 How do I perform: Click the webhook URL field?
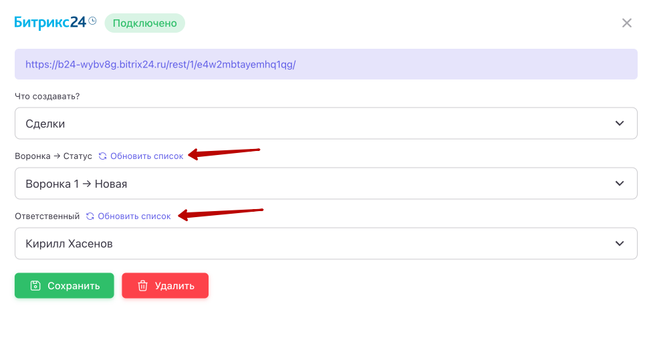tap(326, 65)
